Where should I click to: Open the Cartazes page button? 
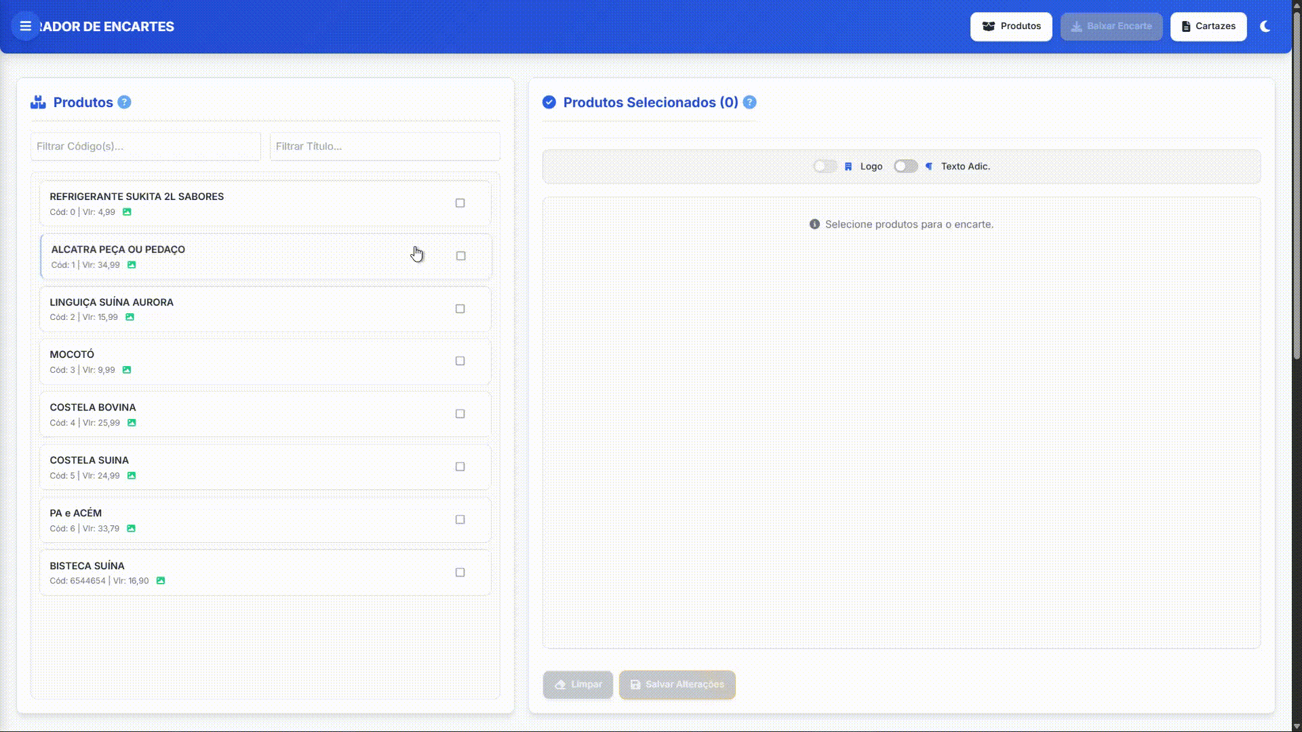(1208, 26)
